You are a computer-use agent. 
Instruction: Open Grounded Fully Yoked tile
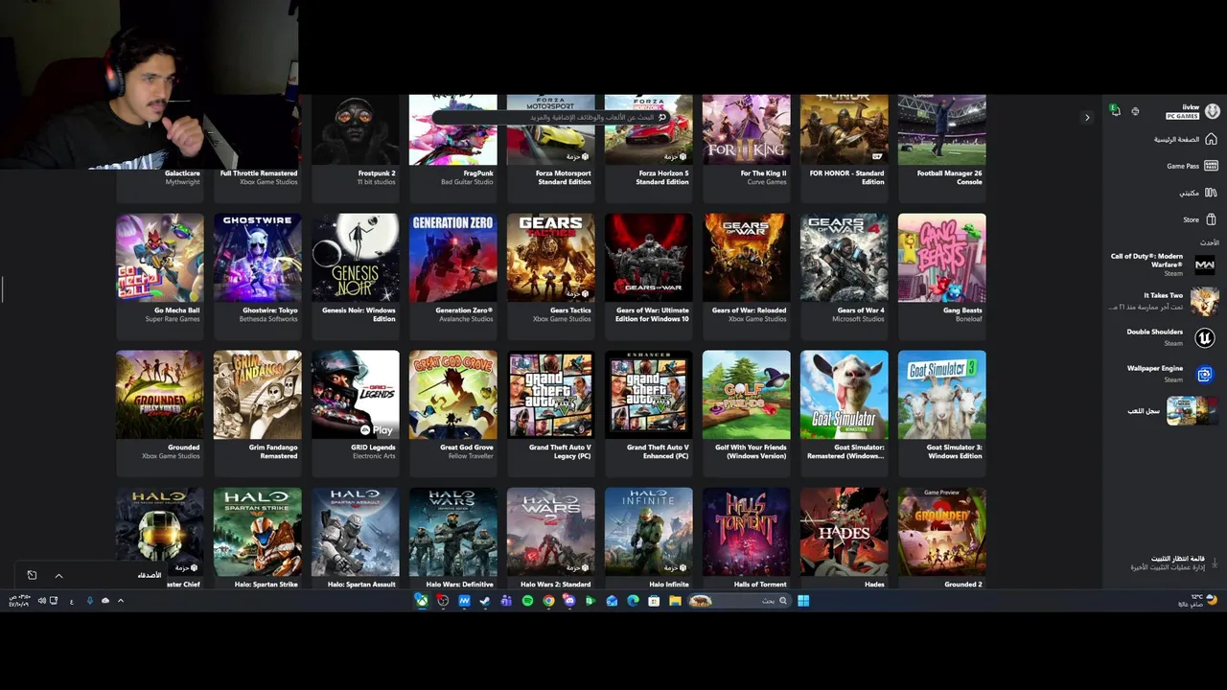(160, 413)
